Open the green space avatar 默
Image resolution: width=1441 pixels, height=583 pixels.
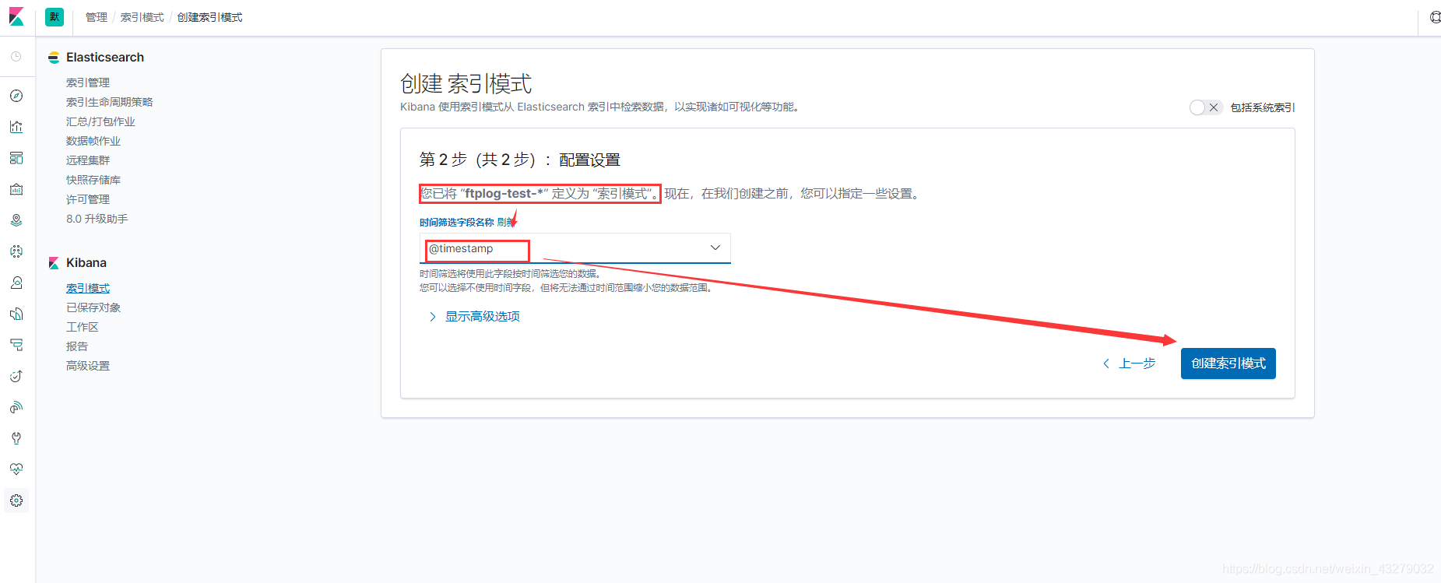coord(54,17)
